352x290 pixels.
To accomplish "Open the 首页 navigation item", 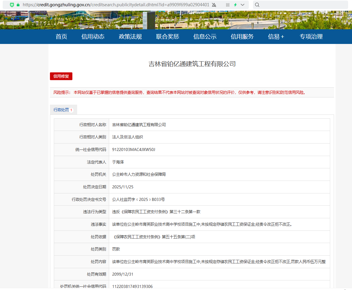I will (61, 36).
